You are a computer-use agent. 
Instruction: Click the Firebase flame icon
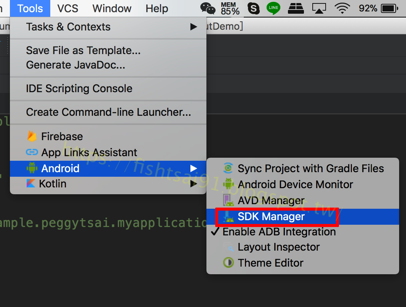tap(32, 136)
